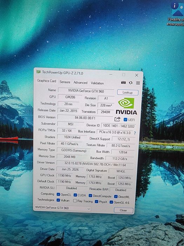Click the Release Date Jan 22, 2015
The width and height of the screenshot is (184, 246).
click(x=68, y=111)
